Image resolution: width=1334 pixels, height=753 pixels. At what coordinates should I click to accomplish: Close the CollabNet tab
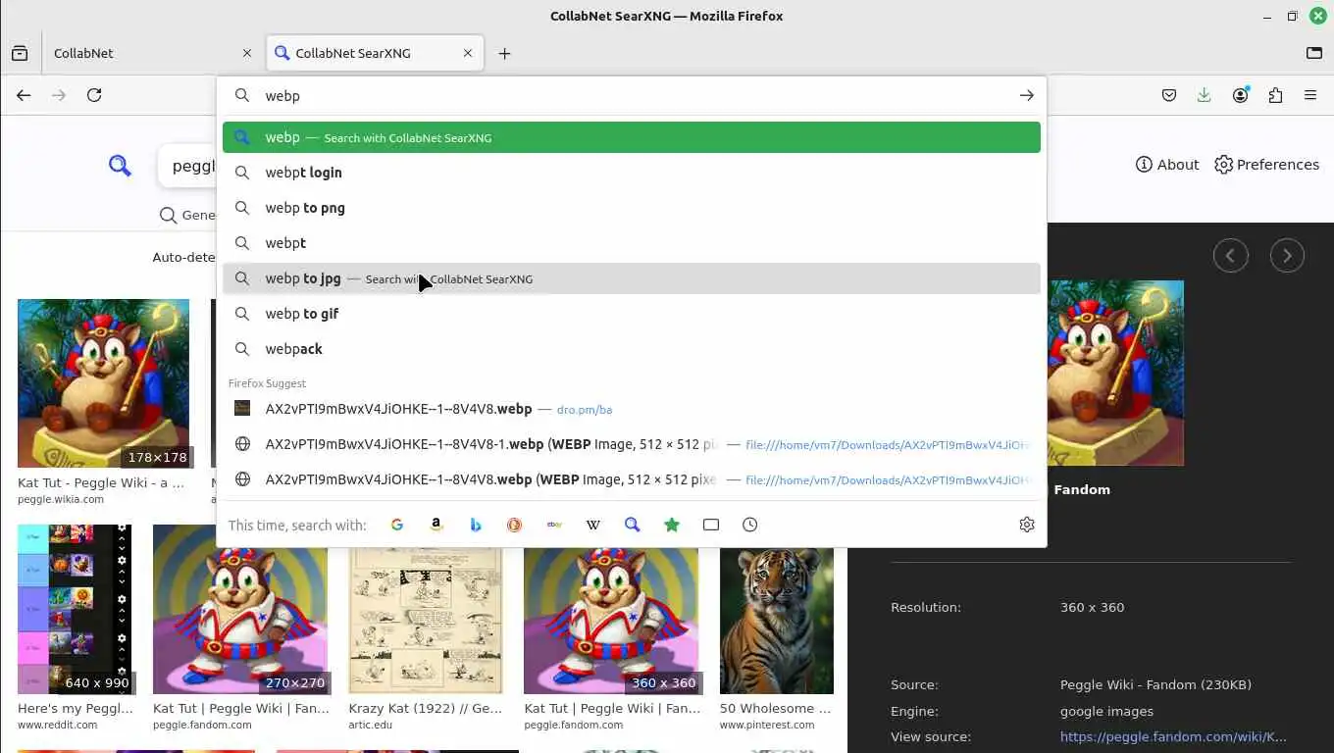(x=246, y=53)
